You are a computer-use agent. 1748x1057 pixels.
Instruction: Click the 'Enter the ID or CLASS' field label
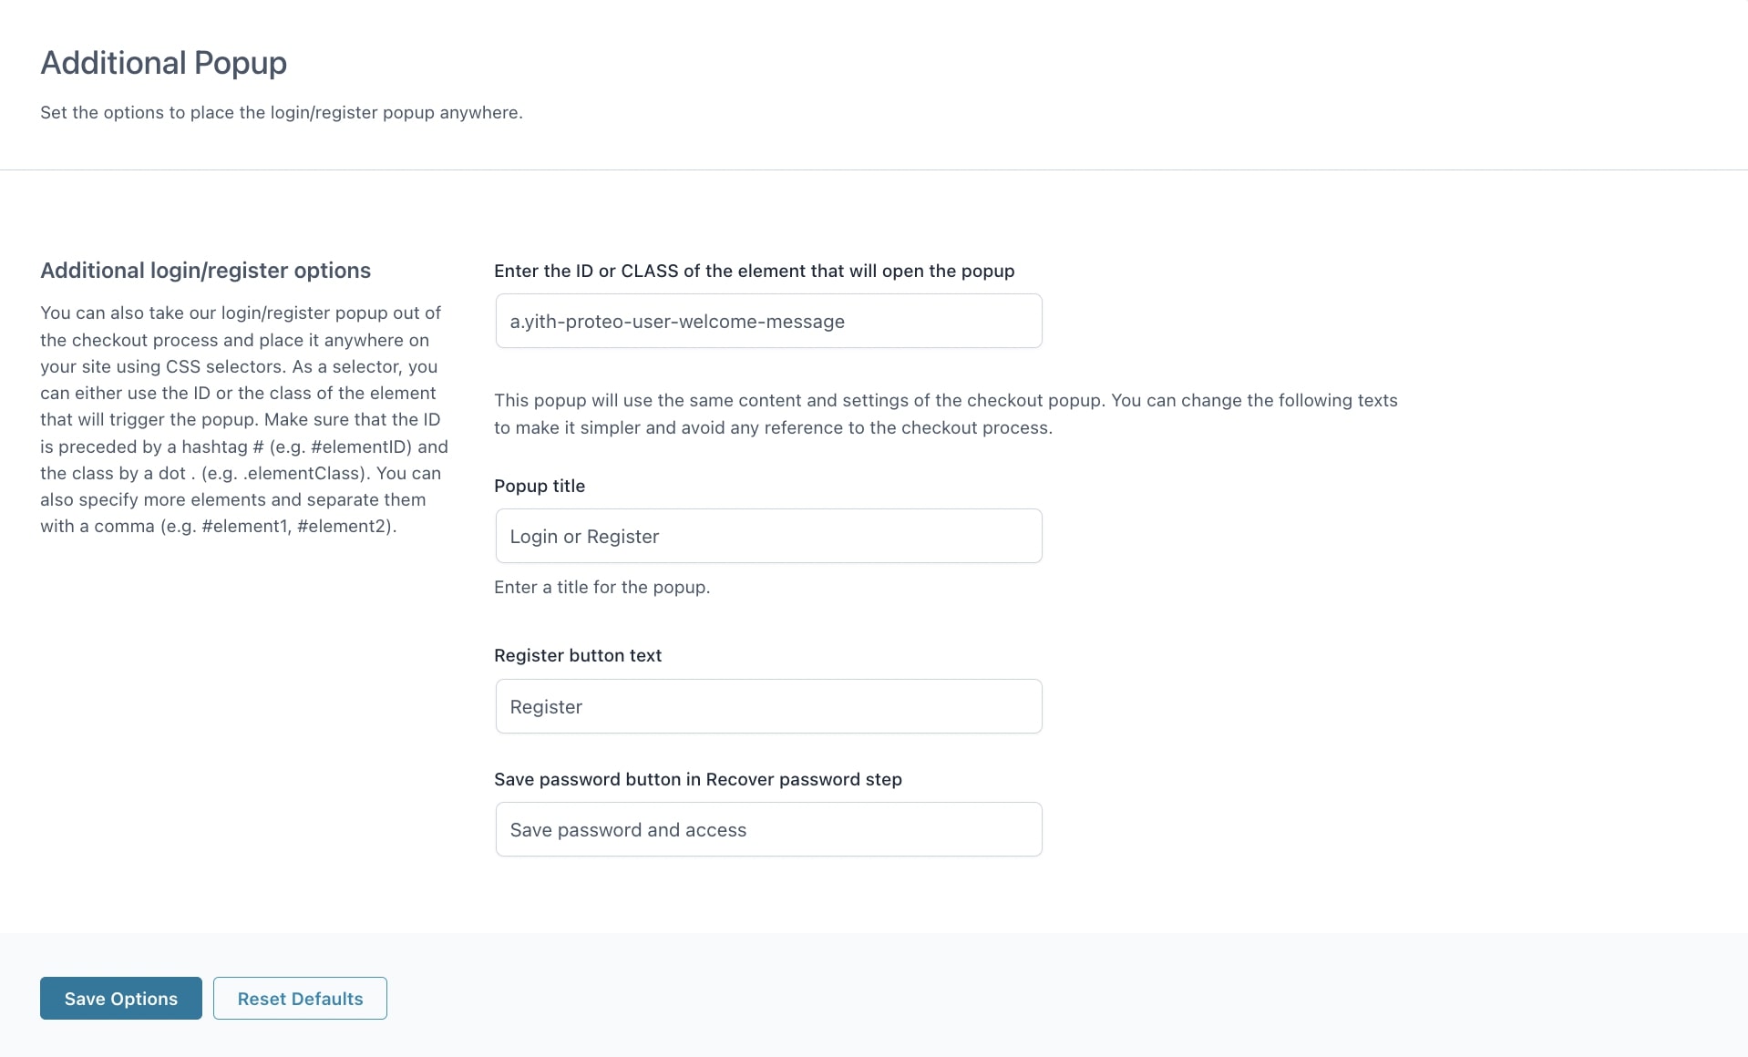(754, 271)
